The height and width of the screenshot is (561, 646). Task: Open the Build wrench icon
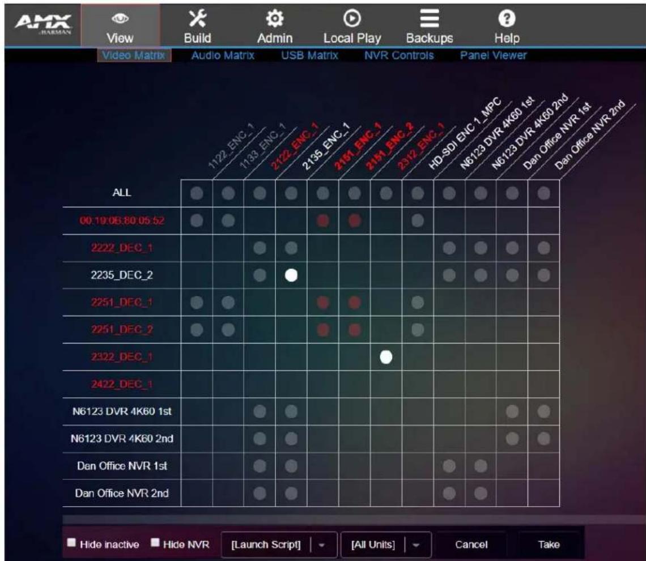pos(197,19)
